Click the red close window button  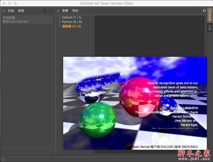[4, 3]
